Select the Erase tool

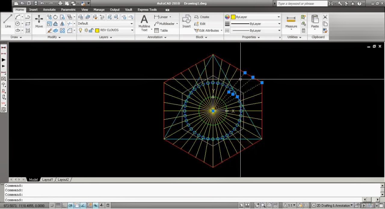49,30
